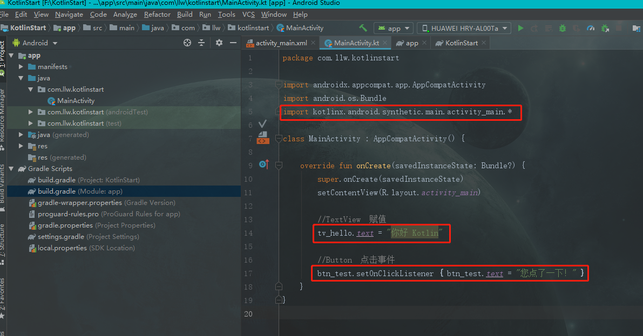Screen dimensions: 643x336
Task: Fold the onCreate function at line 9
Action: 279,166
